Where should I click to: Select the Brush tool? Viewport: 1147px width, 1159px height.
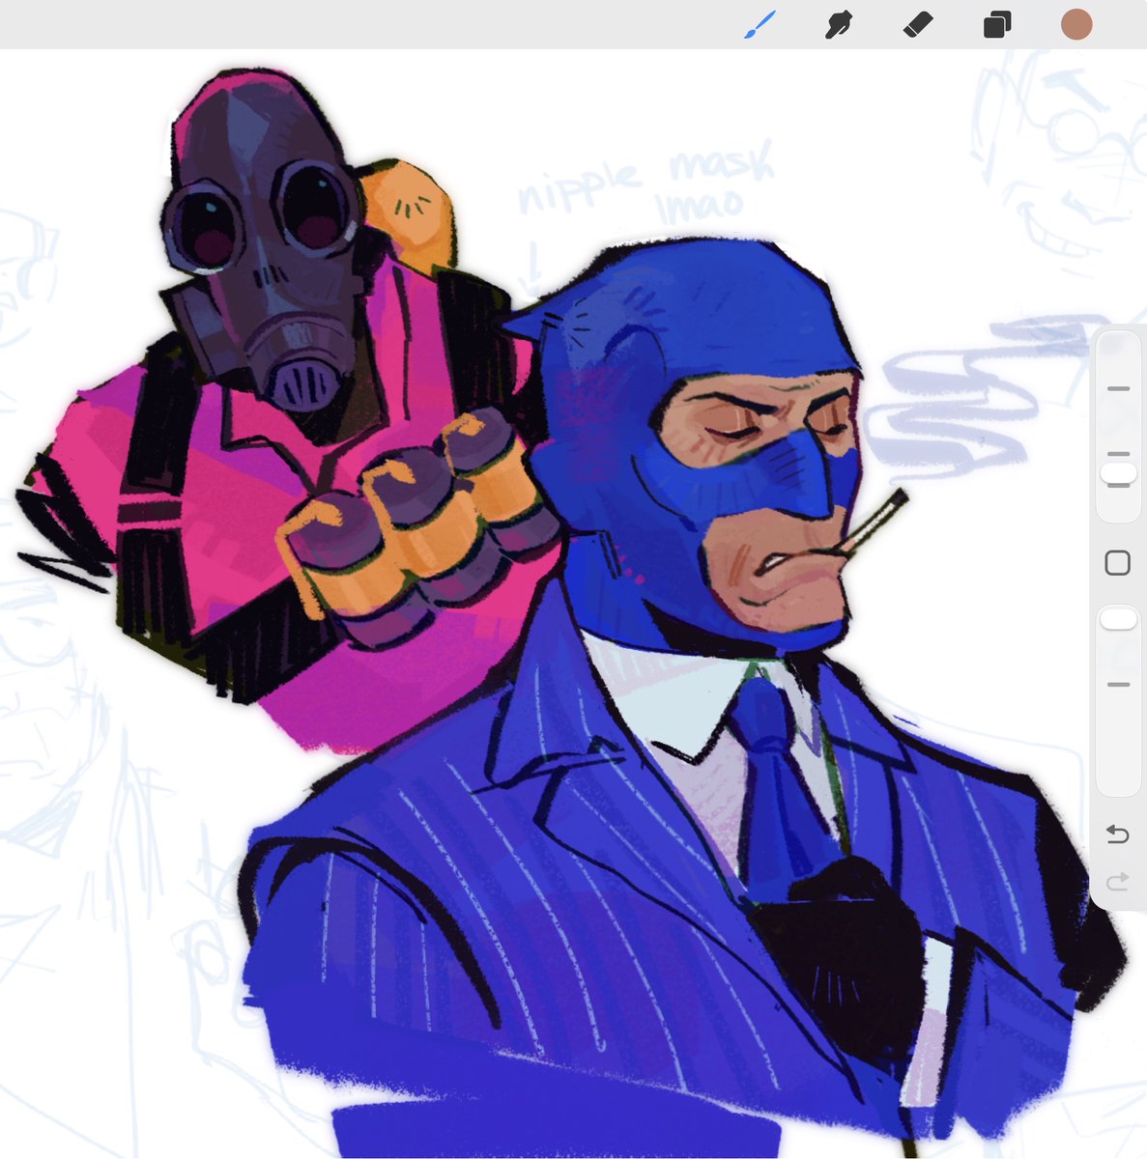[760, 24]
